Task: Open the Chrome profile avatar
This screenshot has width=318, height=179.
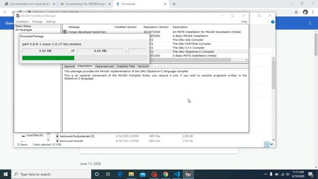Action: pyautogui.click(x=305, y=12)
